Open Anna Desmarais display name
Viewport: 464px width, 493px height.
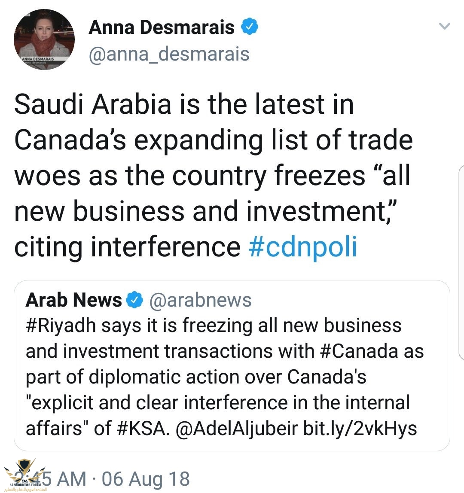162,27
